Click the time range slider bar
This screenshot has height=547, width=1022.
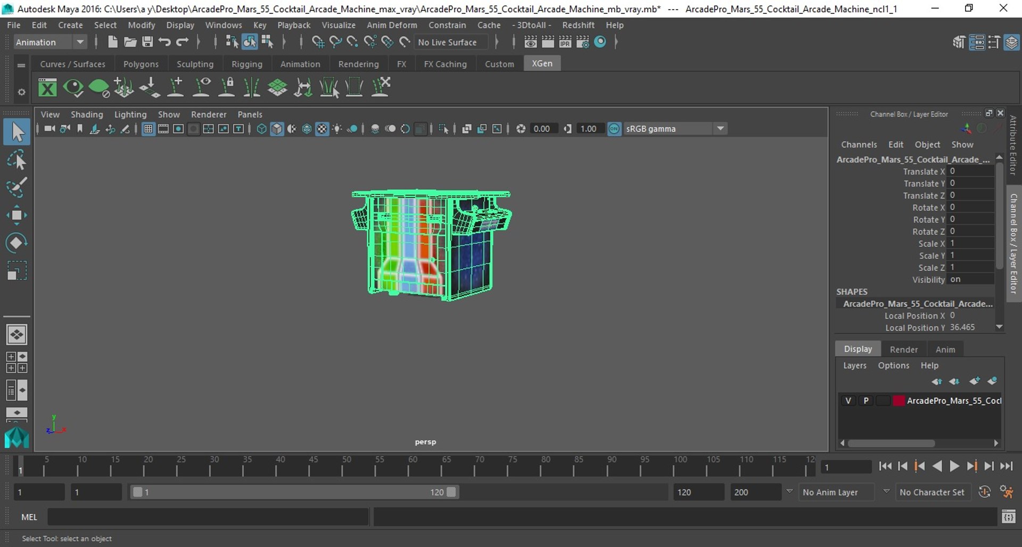[294, 492]
